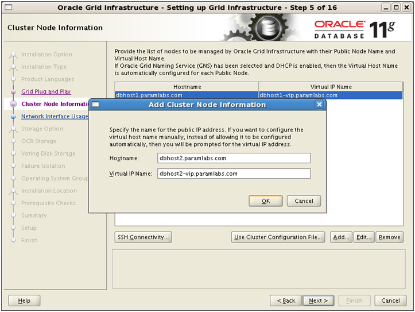Maximize the Oracle Grid Infrastructure window
The image size is (415, 312).
pyautogui.click(x=396, y=7)
